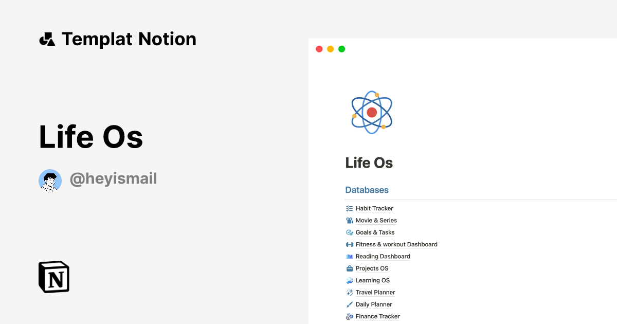The height and width of the screenshot is (324, 617).
Task: Click the Learning OS stacked-books icon
Action: 350,280
